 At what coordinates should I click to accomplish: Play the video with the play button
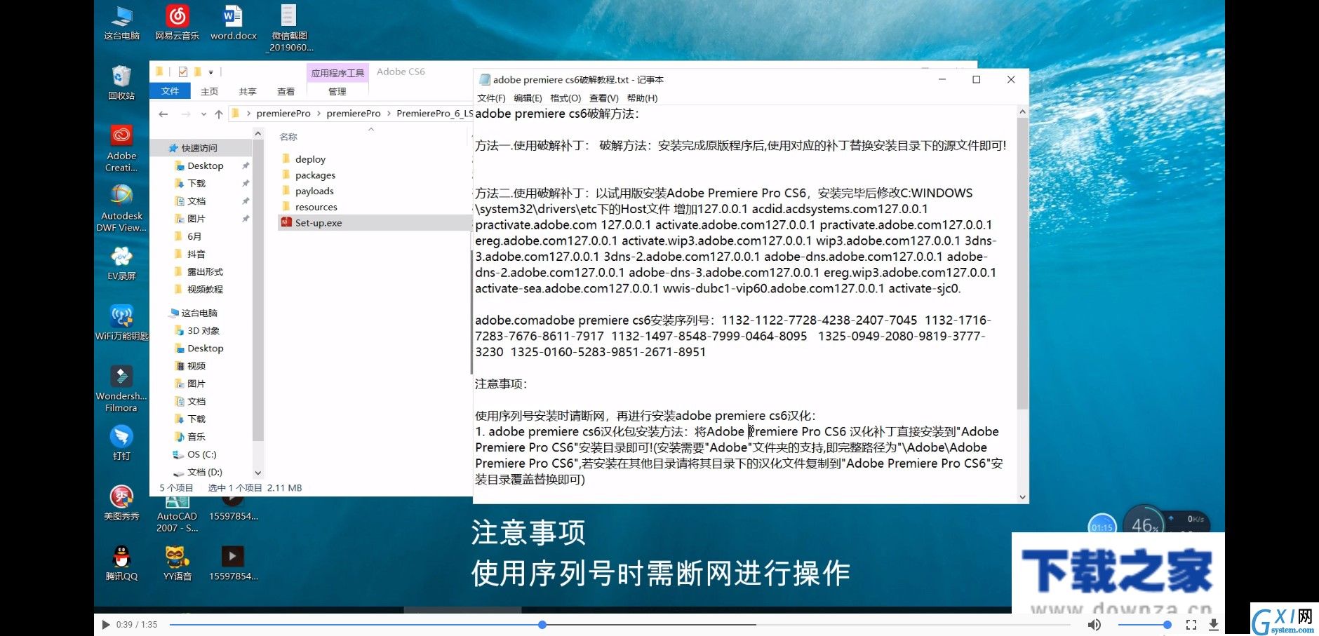tap(105, 624)
